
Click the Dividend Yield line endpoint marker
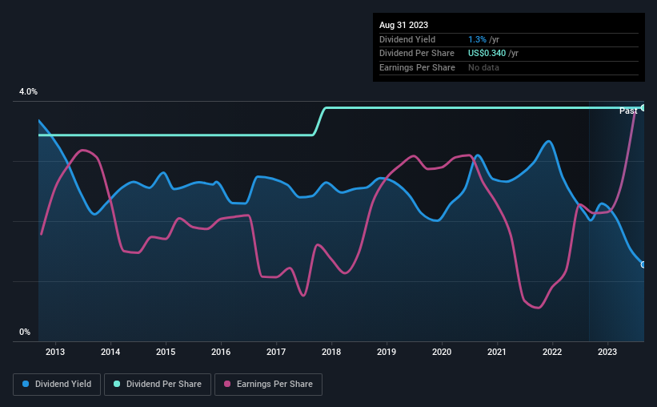[643, 264]
